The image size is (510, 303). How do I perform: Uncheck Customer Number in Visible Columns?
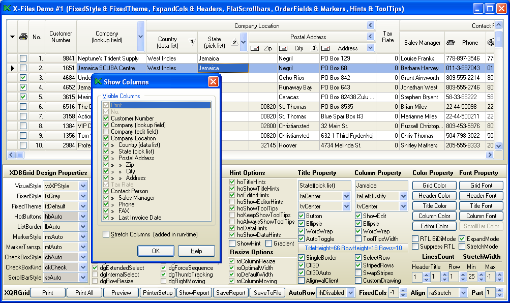coord(106,118)
